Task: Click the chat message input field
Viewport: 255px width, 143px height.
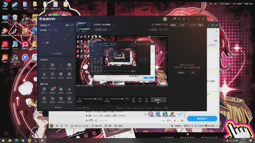Action: coord(130,121)
